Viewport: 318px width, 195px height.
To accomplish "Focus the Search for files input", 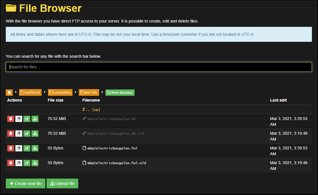I will tap(159, 67).
